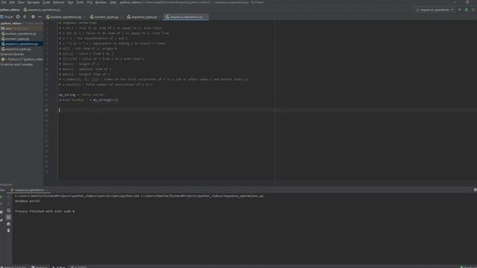The image size is (477, 268).
Task: Open the Help menu
Action: pos(113,2)
